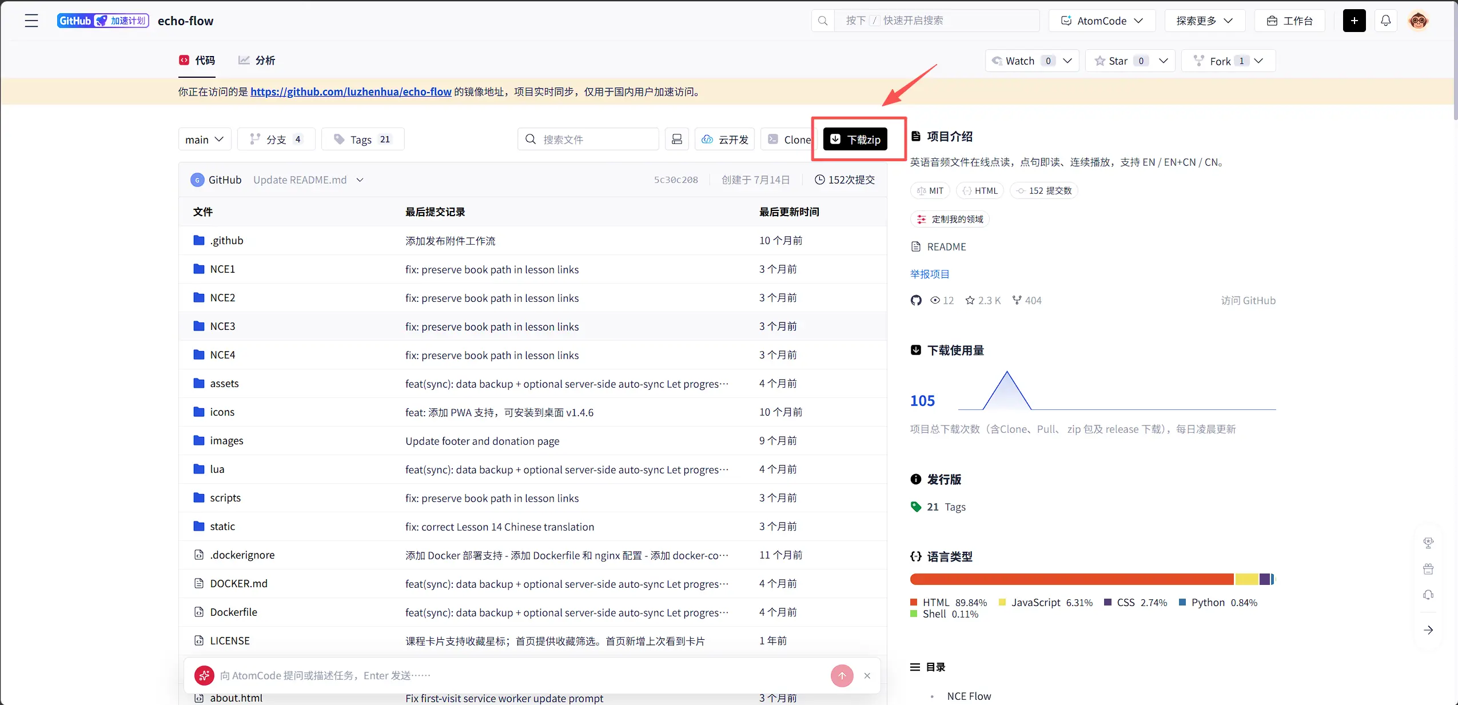Click the 云开发 button
This screenshot has height=705, width=1458.
[725, 140]
